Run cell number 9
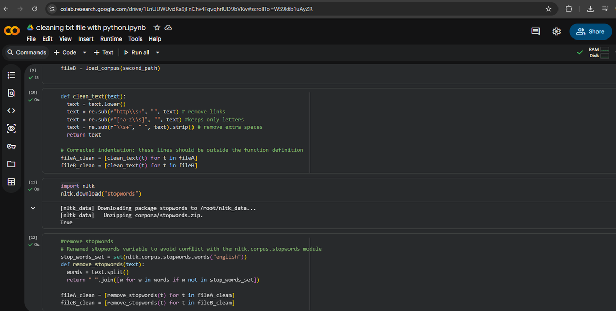 click(x=32, y=69)
